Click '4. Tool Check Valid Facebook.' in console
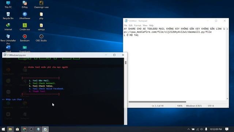The image size is (234, 132). point(46,89)
